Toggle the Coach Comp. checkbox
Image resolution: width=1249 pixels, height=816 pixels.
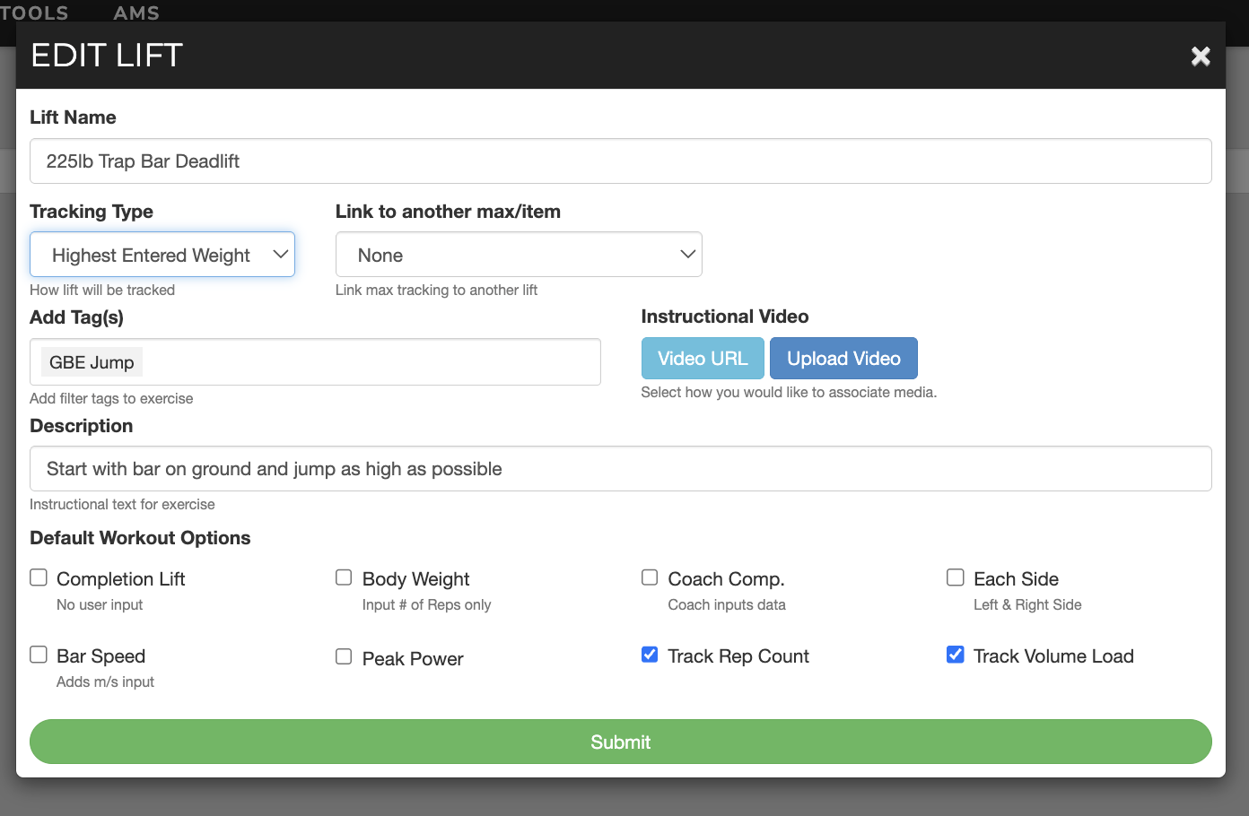(x=650, y=577)
